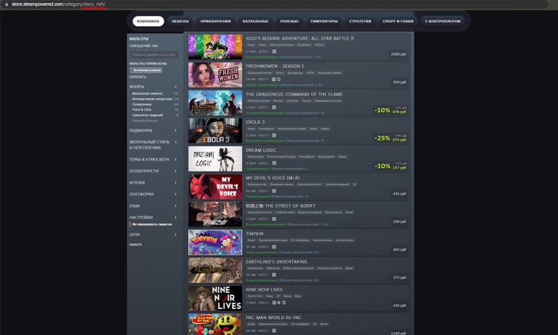
Task: Switch to the С контроллером tab
Action: click(443, 21)
